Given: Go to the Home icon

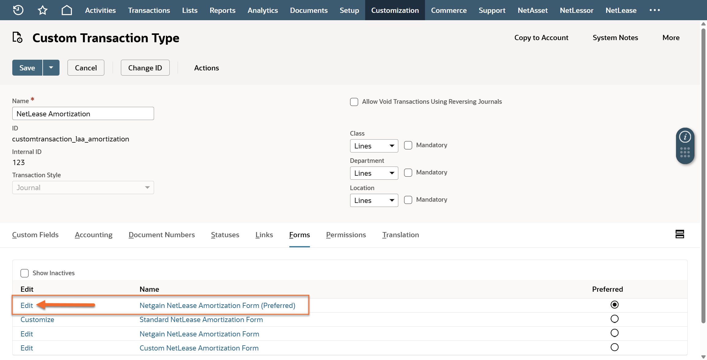Looking at the screenshot, I should pyautogui.click(x=67, y=10).
